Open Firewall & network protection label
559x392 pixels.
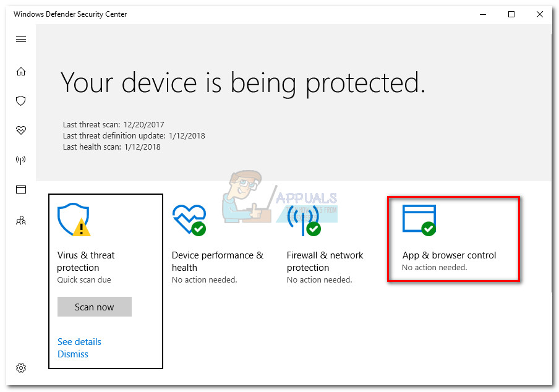325,262
